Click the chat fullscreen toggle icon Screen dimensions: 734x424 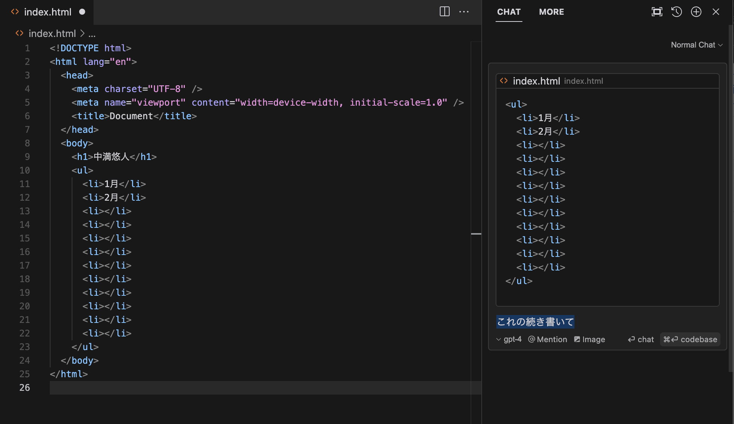pyautogui.click(x=657, y=12)
